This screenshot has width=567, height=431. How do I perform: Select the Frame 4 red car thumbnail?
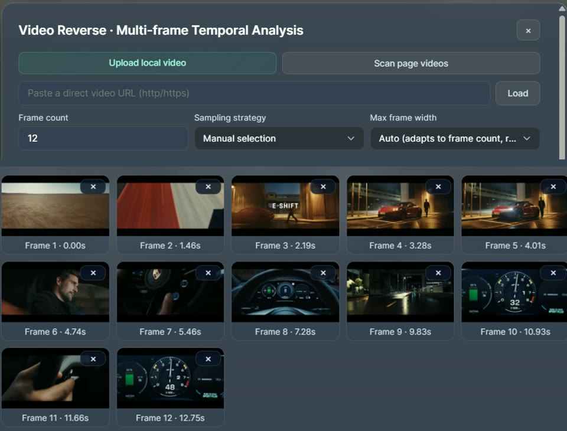(x=400, y=205)
